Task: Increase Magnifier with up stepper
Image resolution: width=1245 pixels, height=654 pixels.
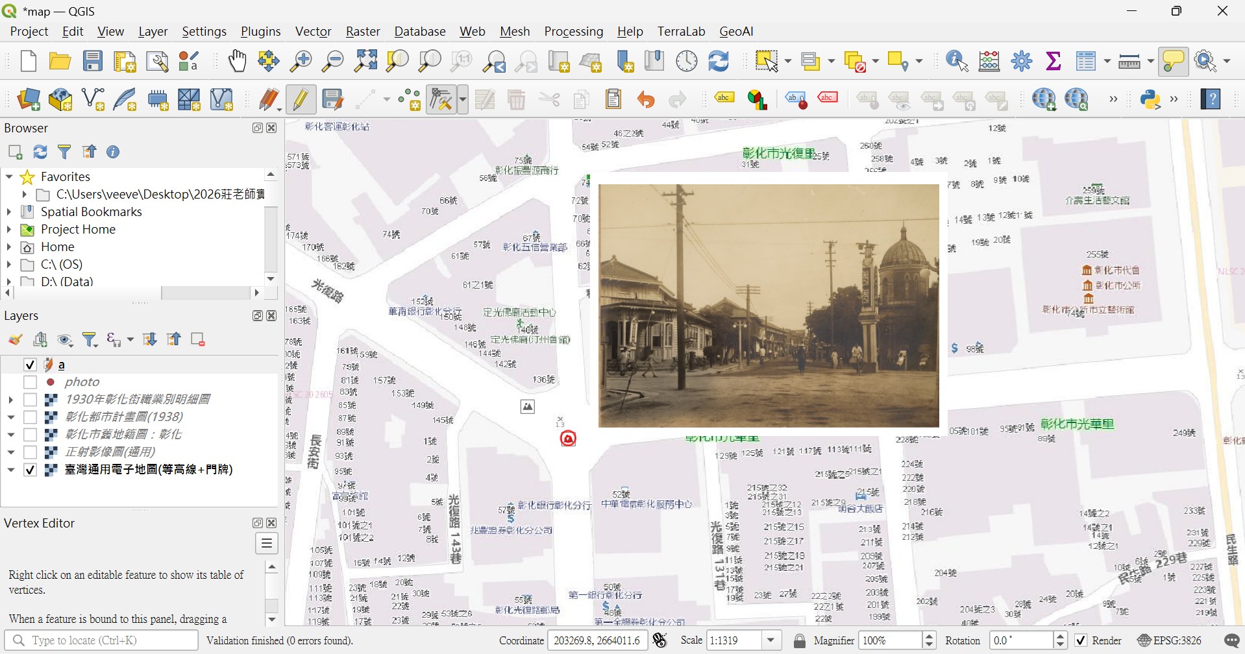Action: click(x=930, y=636)
